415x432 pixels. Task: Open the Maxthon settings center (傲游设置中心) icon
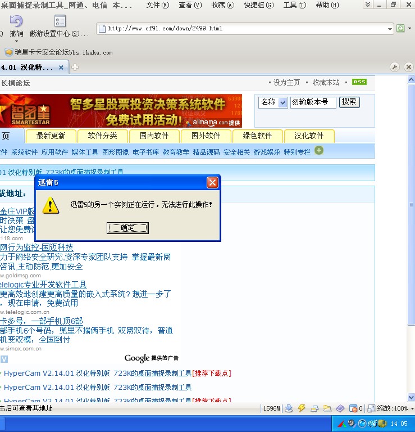pos(60,21)
